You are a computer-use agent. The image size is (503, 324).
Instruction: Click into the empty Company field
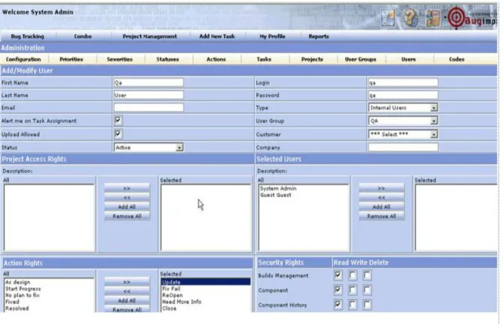[403, 147]
